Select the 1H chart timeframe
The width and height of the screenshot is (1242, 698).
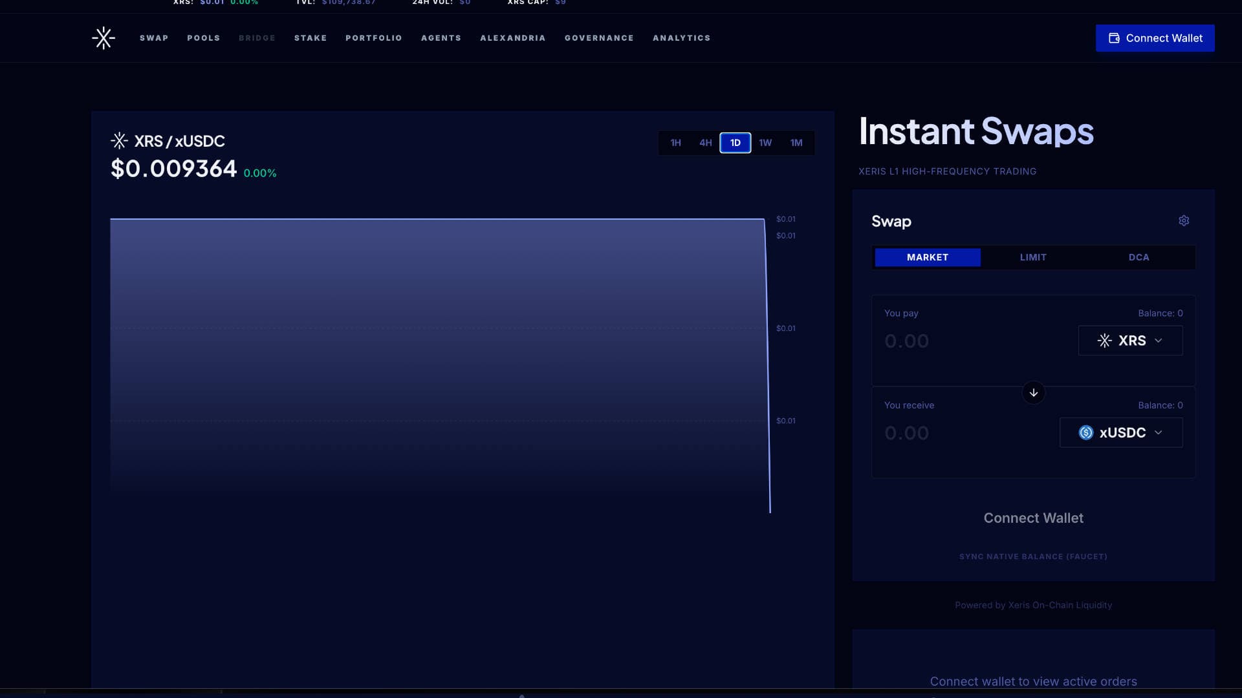click(x=675, y=143)
